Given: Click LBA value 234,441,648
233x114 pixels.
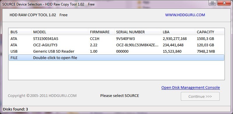Looking at the screenshot, I should click(173, 45).
